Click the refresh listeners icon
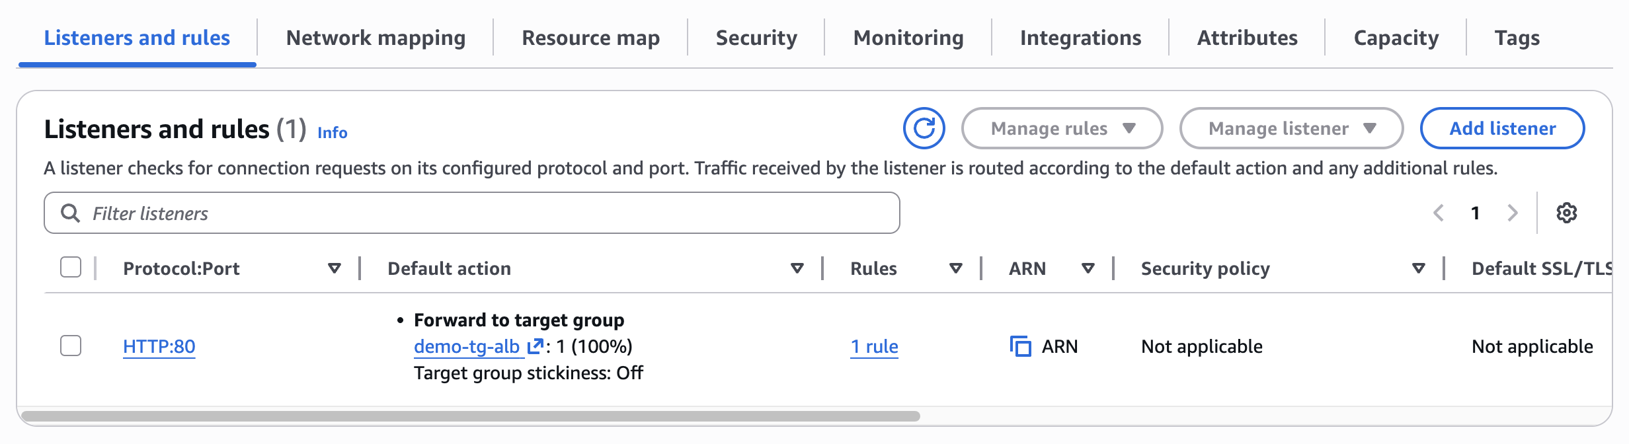The width and height of the screenshot is (1629, 444). [924, 128]
